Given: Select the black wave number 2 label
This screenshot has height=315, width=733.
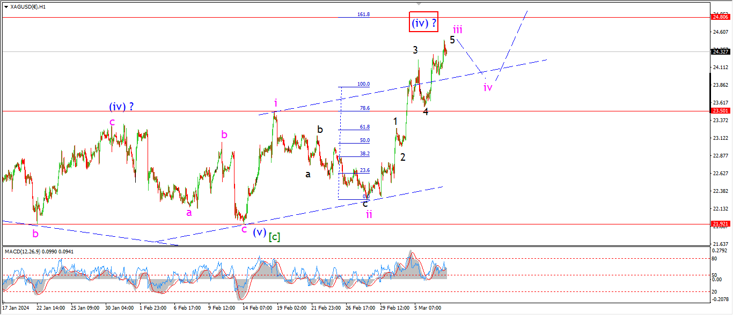Looking at the screenshot, I should click(x=402, y=157).
